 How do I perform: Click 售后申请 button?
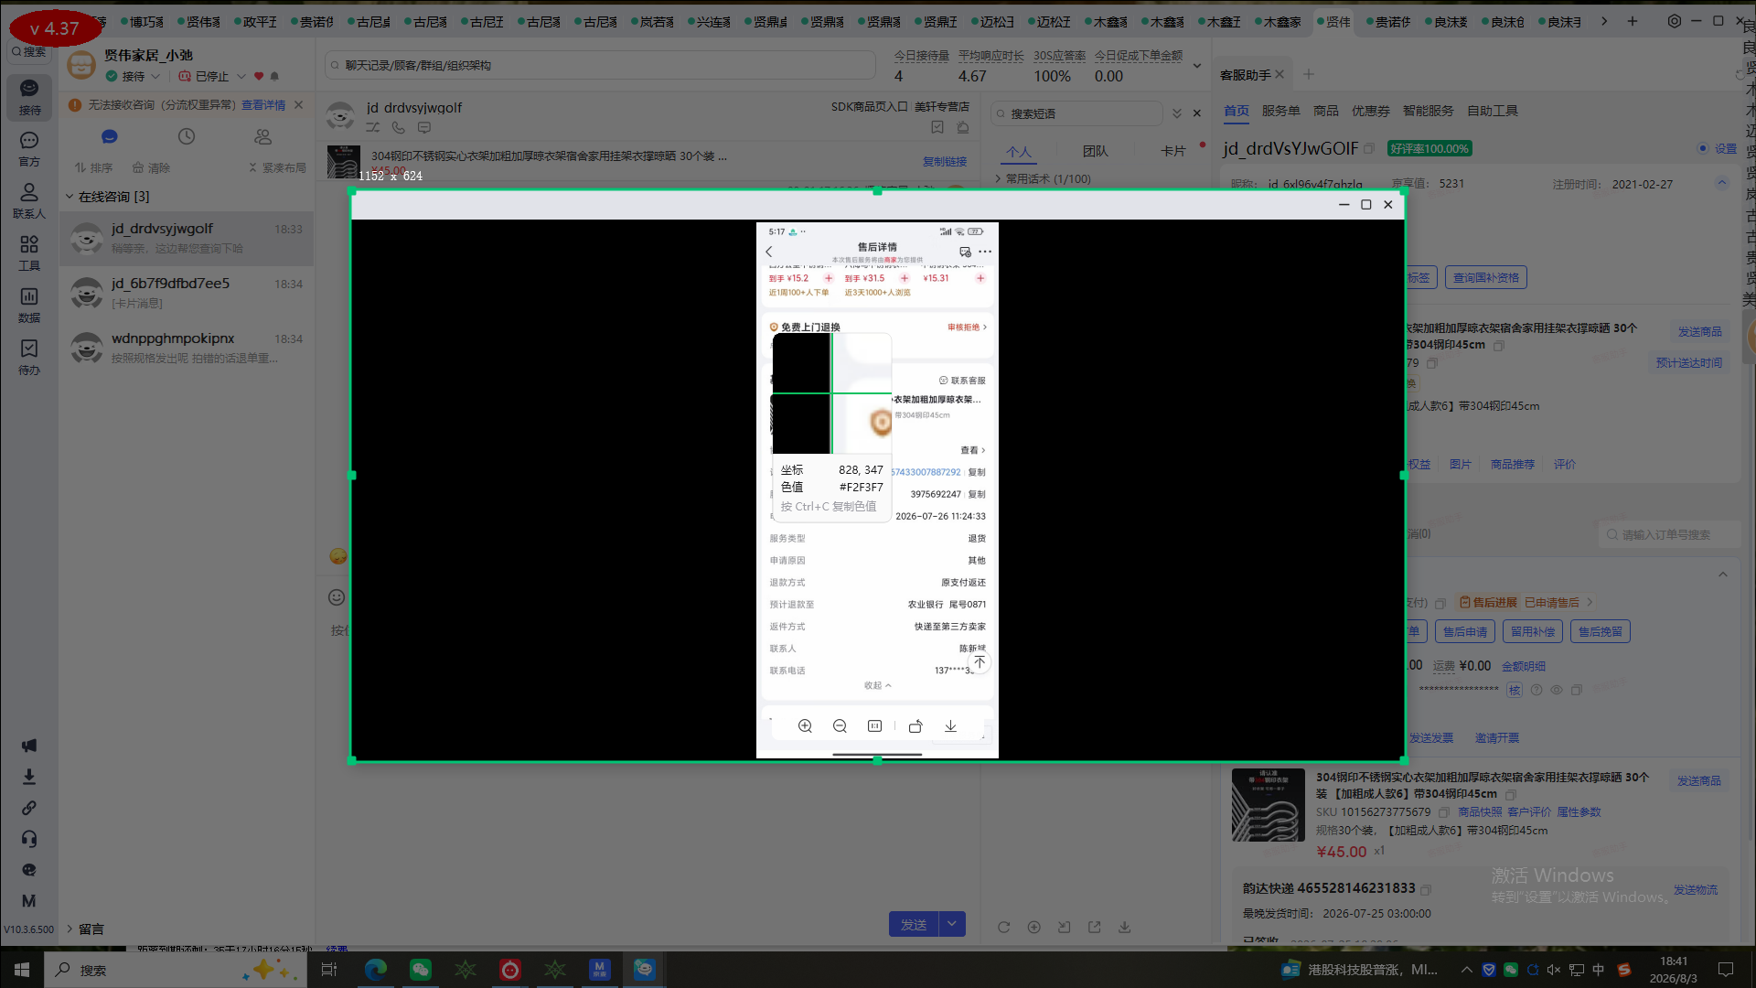pos(1465,631)
